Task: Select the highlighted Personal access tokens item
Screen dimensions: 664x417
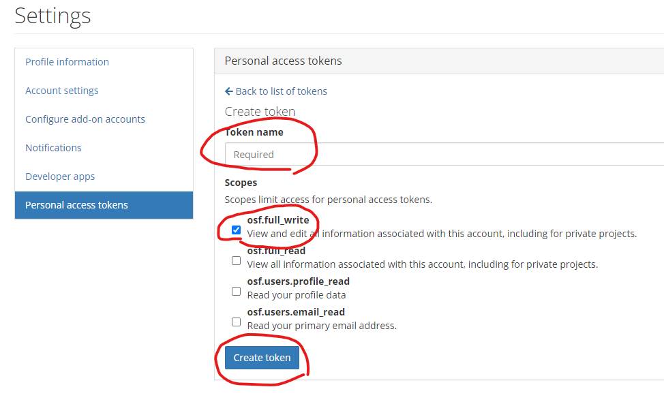Action: (x=76, y=205)
